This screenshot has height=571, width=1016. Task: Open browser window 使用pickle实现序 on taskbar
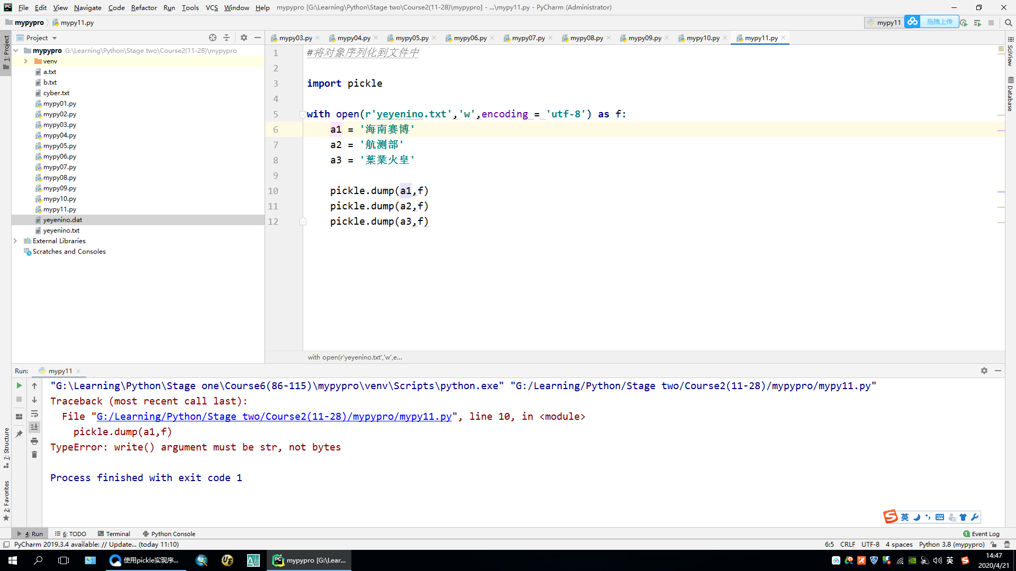click(146, 560)
